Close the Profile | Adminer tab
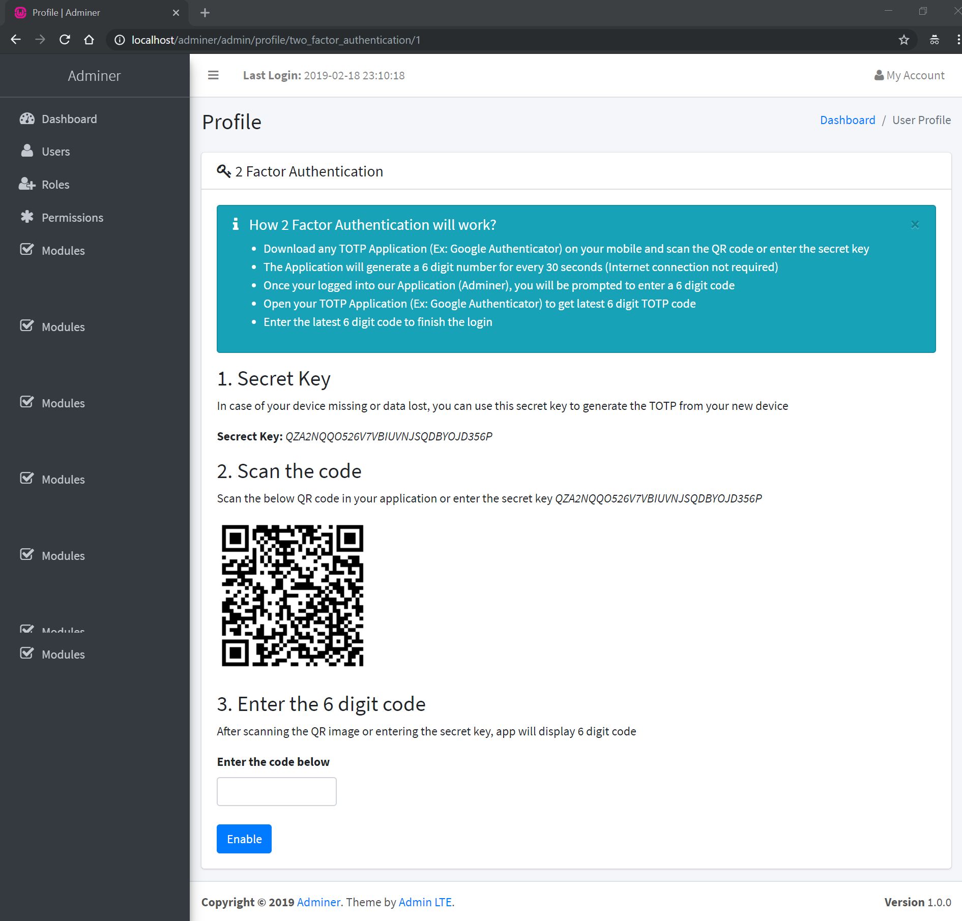This screenshot has width=962, height=921. coord(176,13)
